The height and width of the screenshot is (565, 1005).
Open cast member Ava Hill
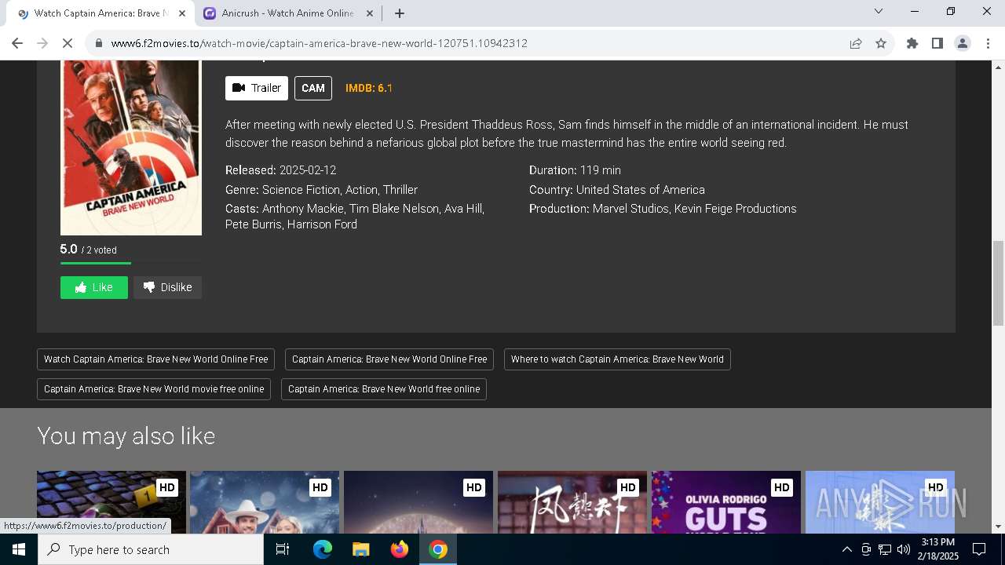tap(463, 209)
